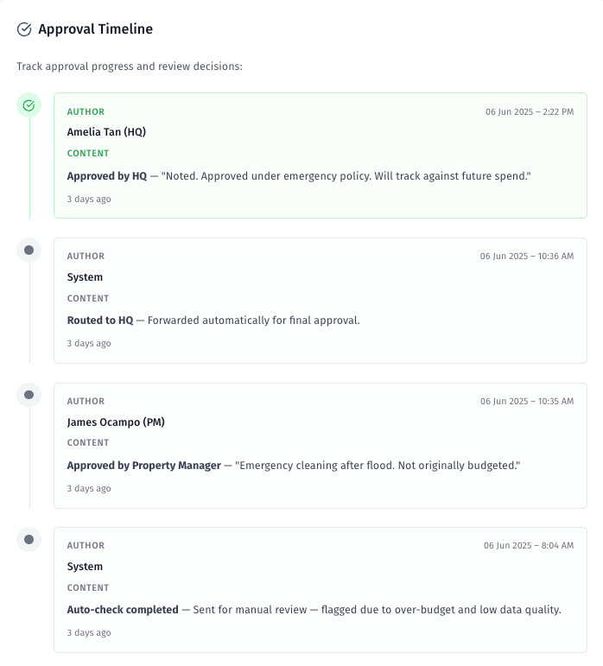
Task: Click the 06 Jun 2025 – 8:04 AM timestamp
Action: point(528,546)
